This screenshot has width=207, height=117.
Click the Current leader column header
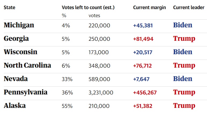(189, 8)
